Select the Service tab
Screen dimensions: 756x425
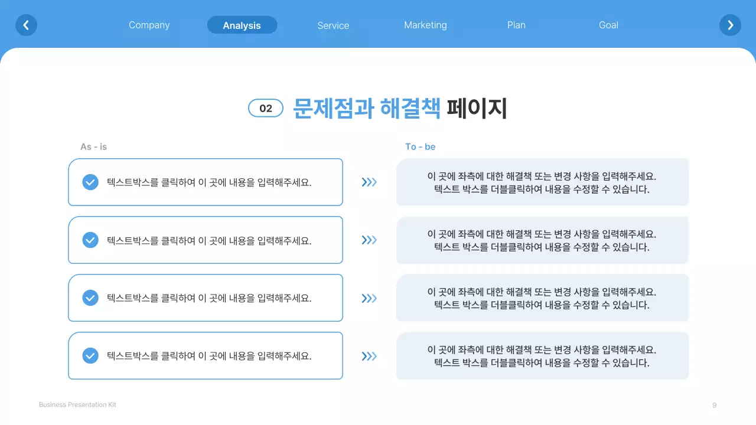(x=333, y=25)
